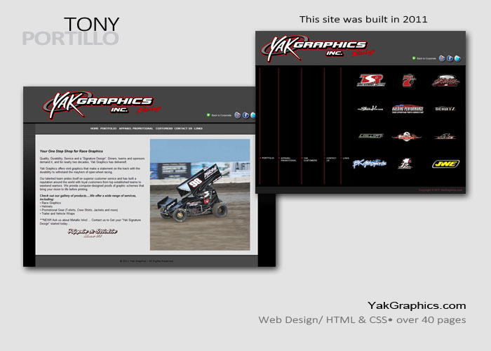Viewport: 491px width, 351px height.
Task: Click the 'TONY' name heading
Action: pos(91,24)
